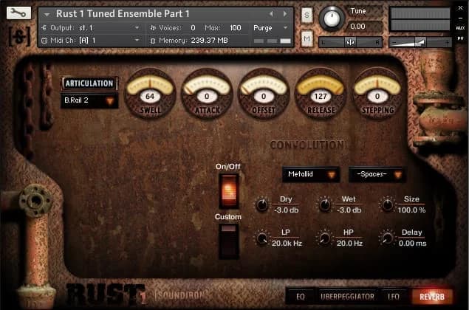Click the Memory icon
The image size is (469, 310).
pos(153,41)
